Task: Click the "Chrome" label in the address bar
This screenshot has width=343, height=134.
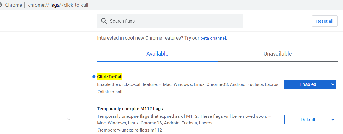Action: click(x=13, y=5)
